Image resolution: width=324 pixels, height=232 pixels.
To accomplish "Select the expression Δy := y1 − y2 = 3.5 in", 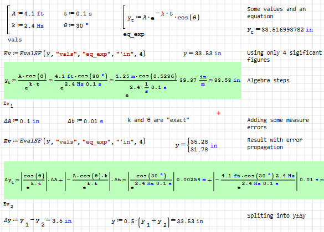I will pyautogui.click(x=38, y=222).
